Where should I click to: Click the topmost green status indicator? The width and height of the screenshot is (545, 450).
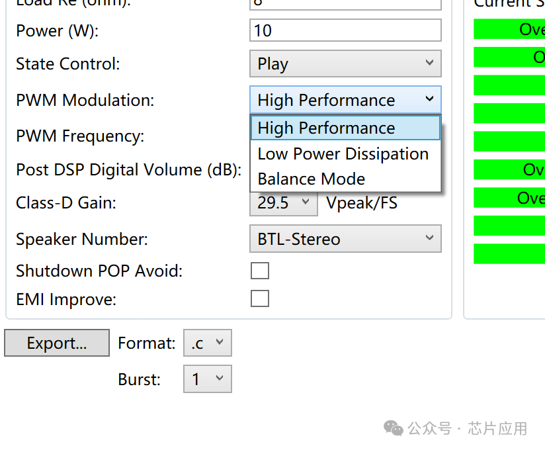[x=509, y=29]
